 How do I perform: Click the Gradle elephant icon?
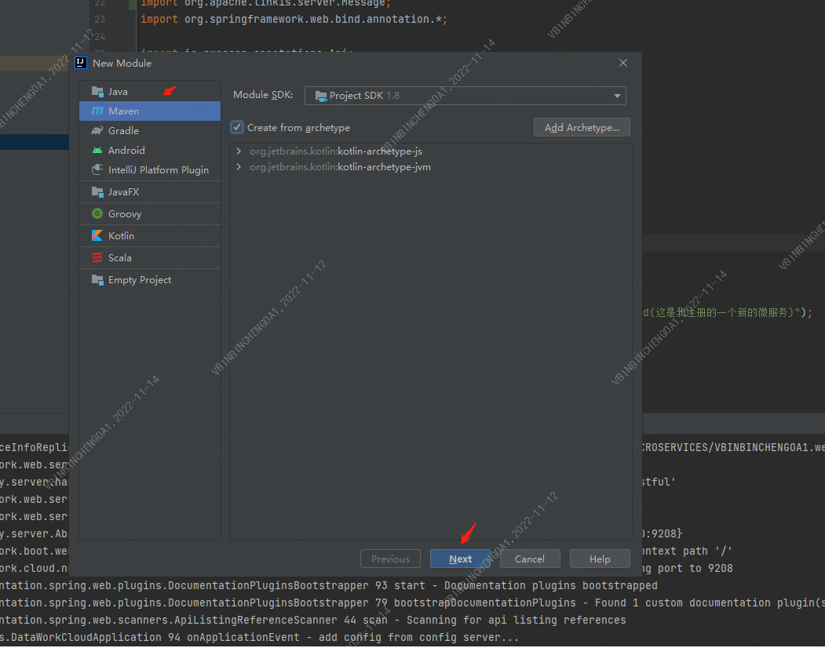point(97,131)
